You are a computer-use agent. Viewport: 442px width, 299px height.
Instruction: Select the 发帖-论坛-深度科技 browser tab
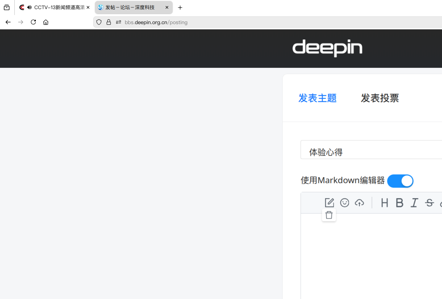134,7
